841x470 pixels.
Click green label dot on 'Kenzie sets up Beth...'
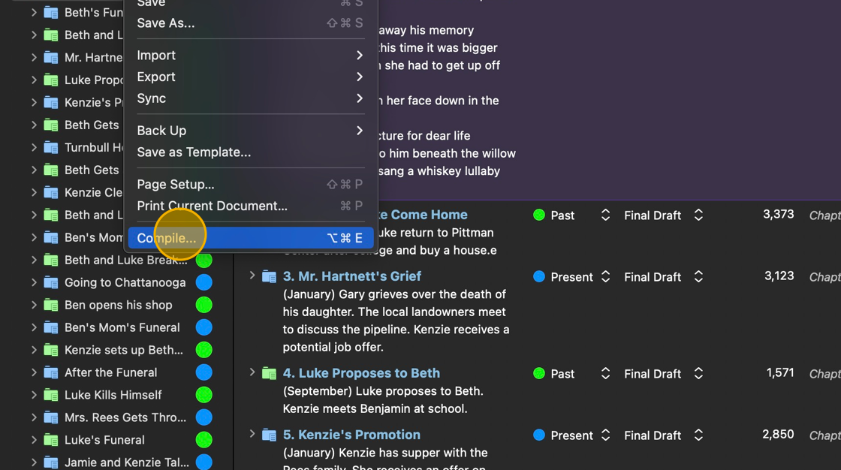[x=203, y=350]
